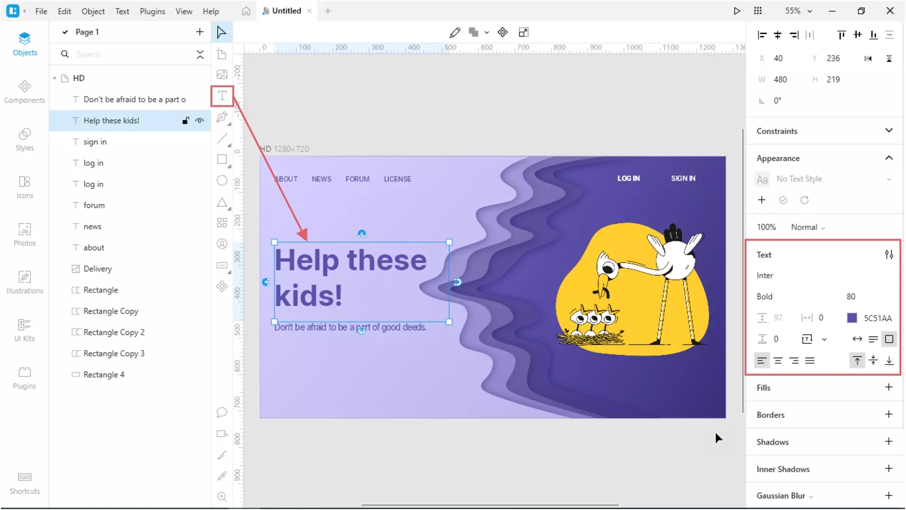Click the Create Component icon in top toolbar
The image size is (906, 510).
(x=502, y=32)
